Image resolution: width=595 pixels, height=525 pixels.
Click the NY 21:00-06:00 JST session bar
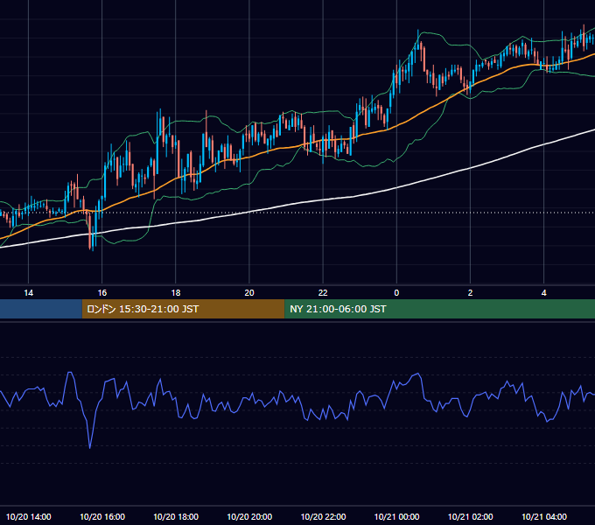point(440,309)
